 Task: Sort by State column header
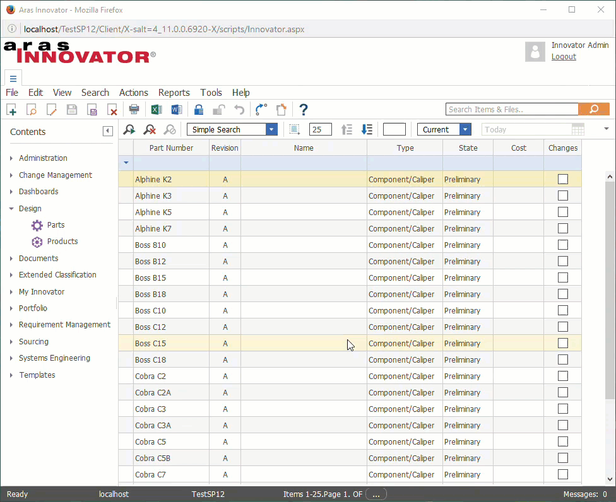[468, 148]
